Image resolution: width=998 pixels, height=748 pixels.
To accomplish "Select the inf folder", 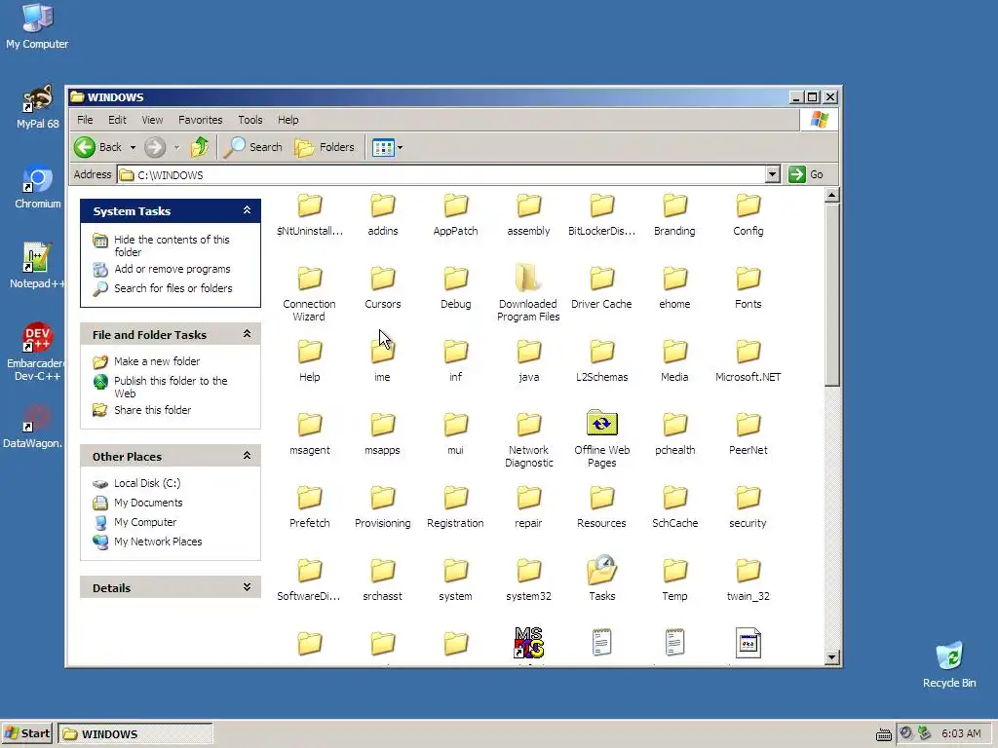I will tap(456, 360).
